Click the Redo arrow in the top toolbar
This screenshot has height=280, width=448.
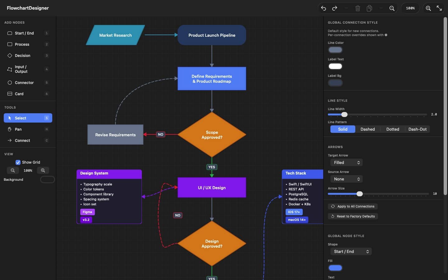[x=335, y=8]
